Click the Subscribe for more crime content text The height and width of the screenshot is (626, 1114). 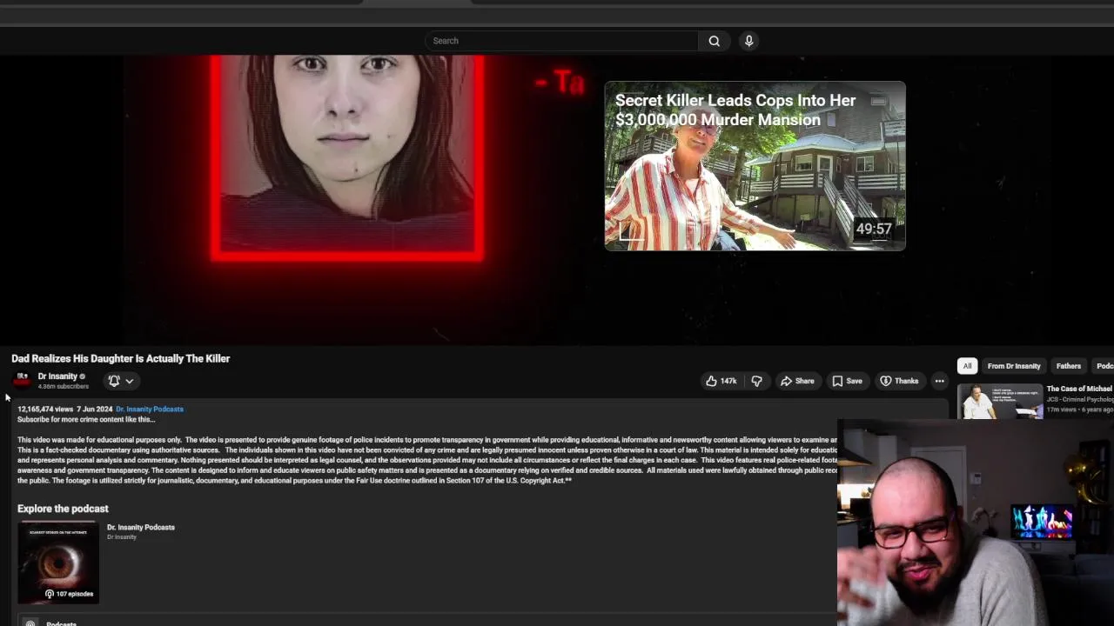pyautogui.click(x=86, y=419)
